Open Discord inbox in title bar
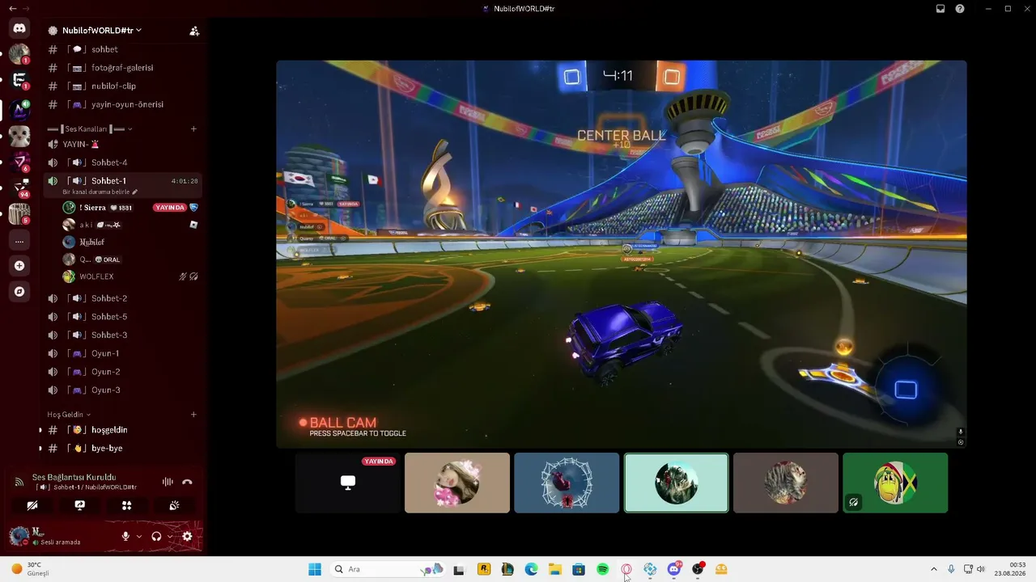Screen dimensions: 1036x582 click(940, 9)
